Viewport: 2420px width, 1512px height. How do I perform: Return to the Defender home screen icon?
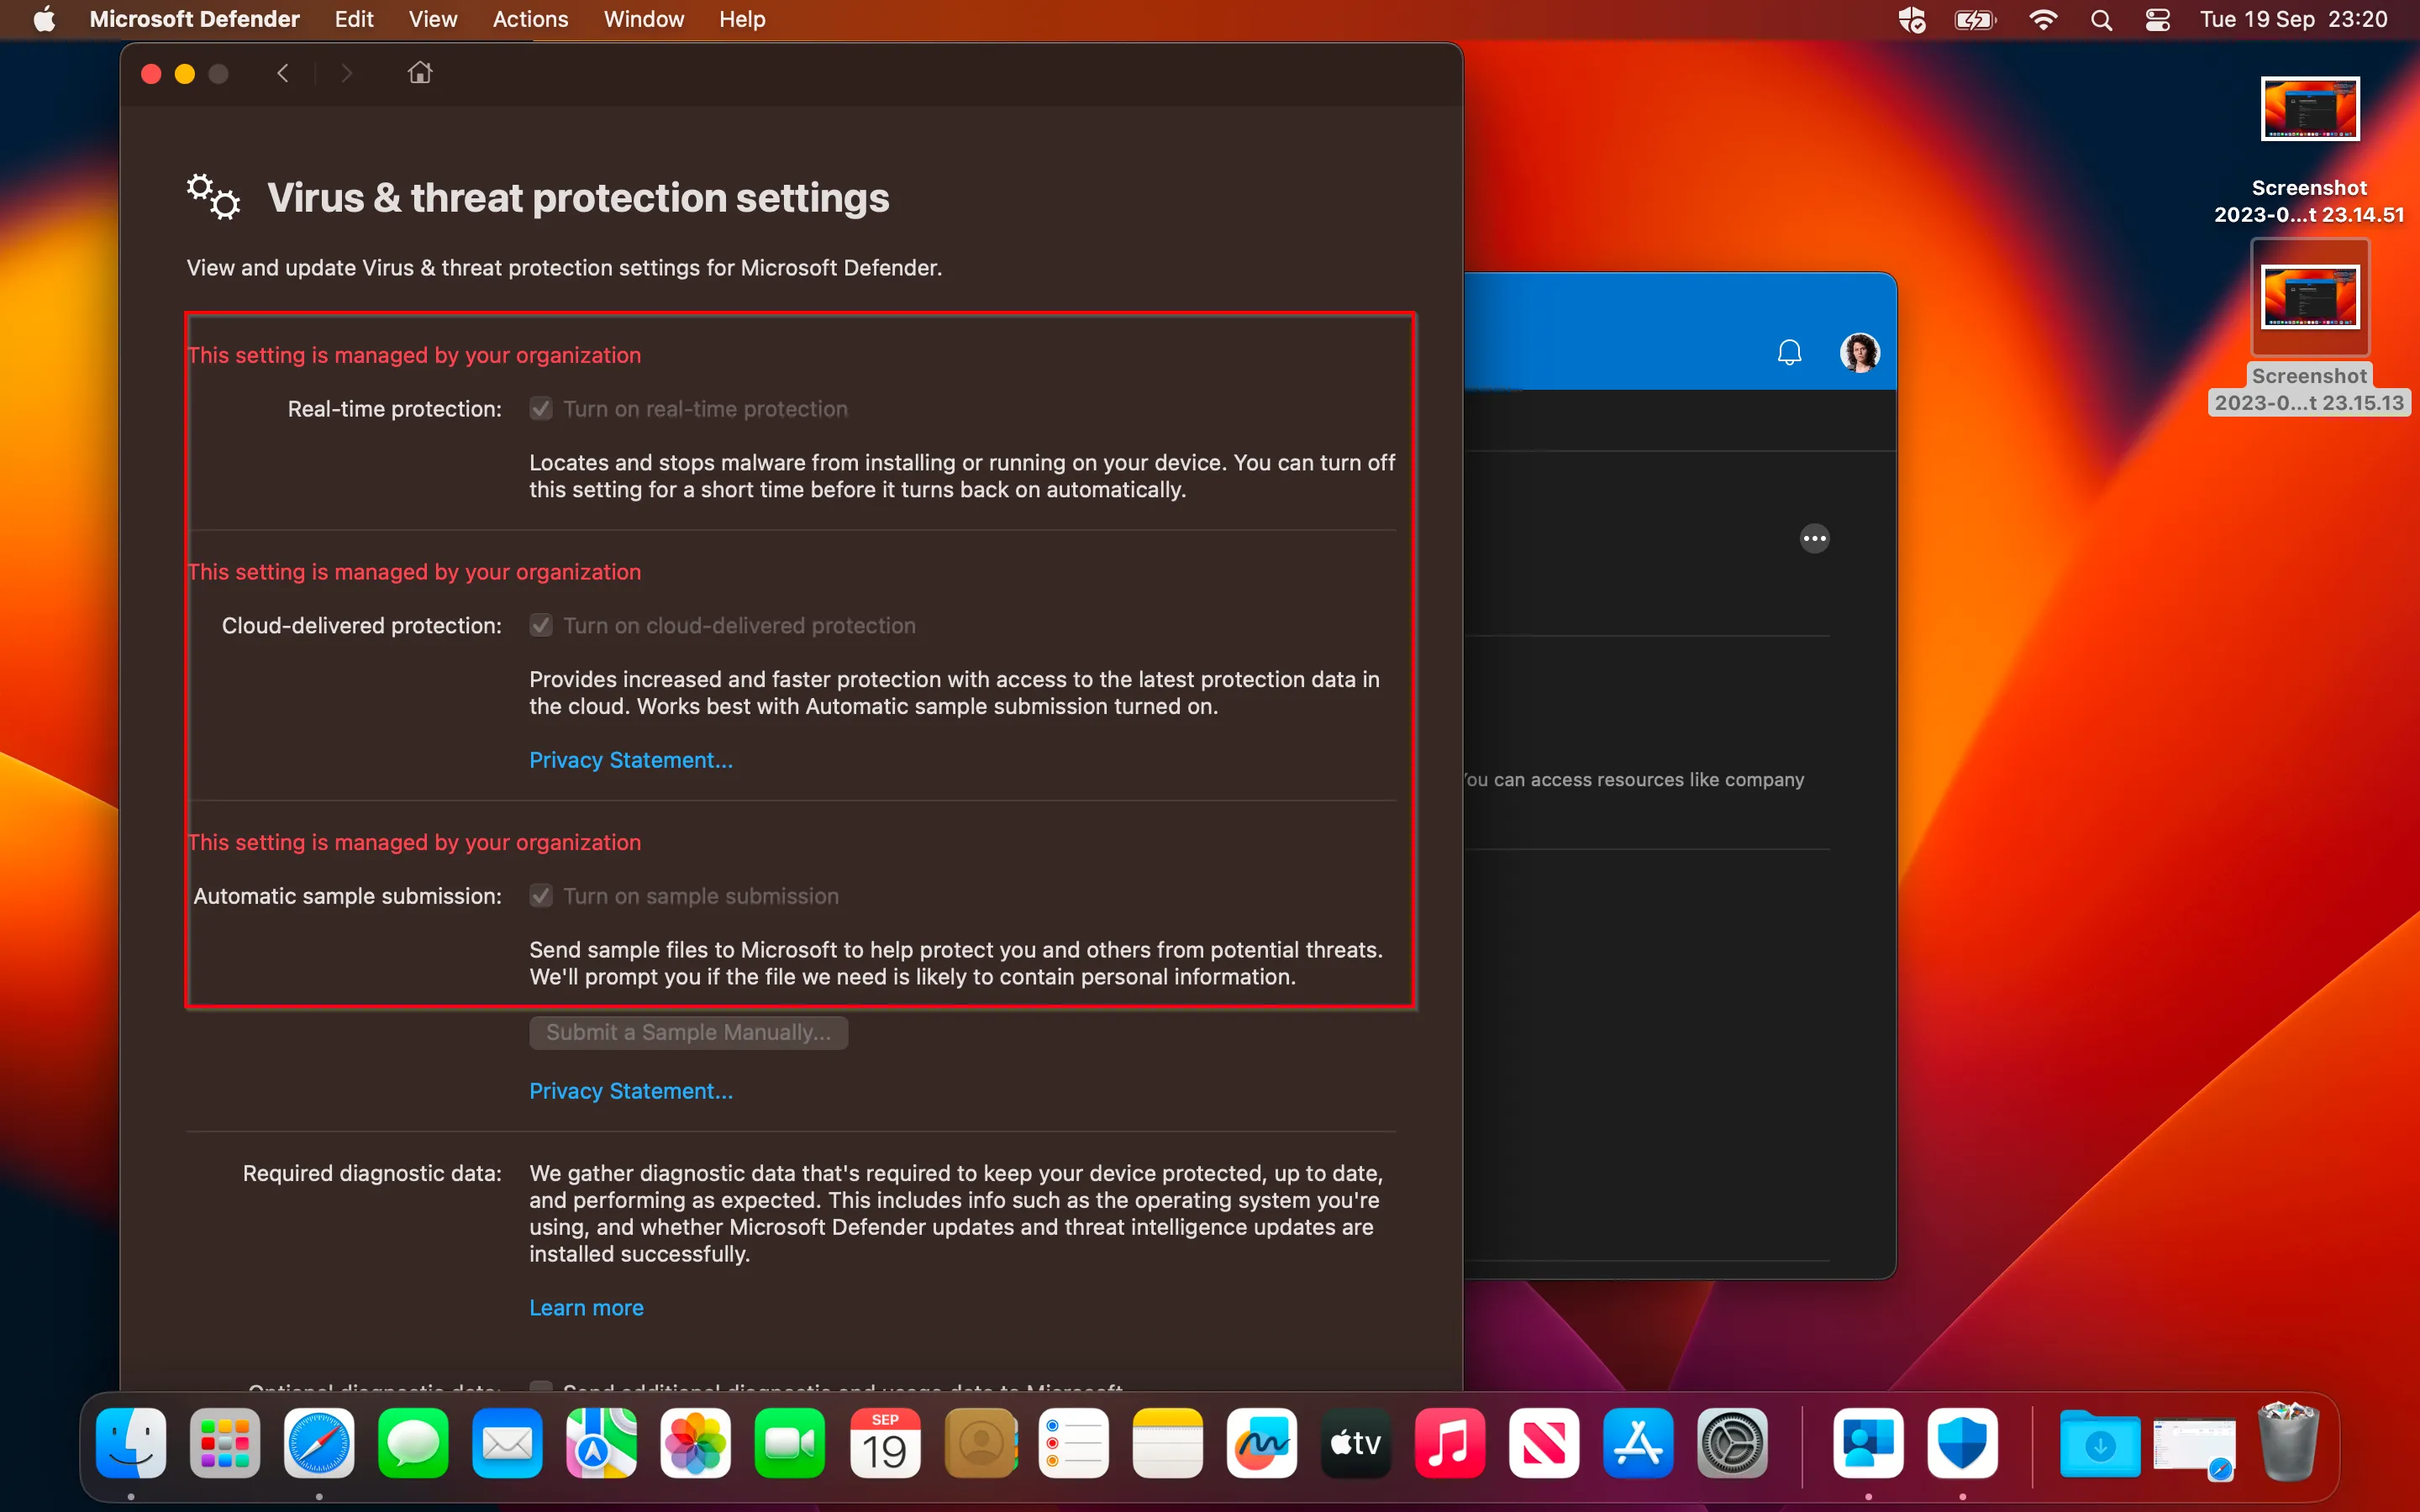pyautogui.click(x=420, y=72)
